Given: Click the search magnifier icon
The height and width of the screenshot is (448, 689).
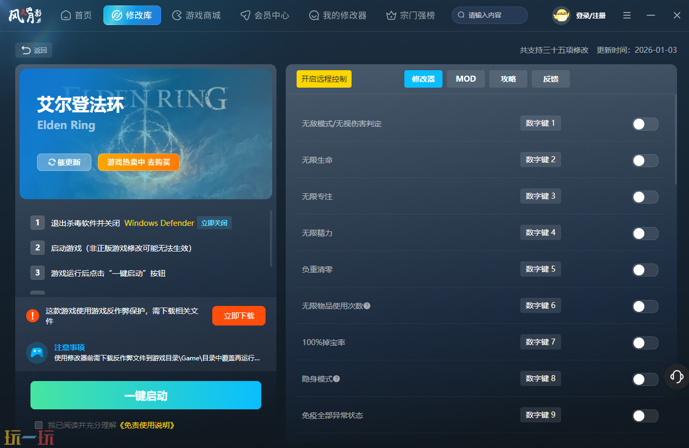Looking at the screenshot, I should pyautogui.click(x=461, y=15).
